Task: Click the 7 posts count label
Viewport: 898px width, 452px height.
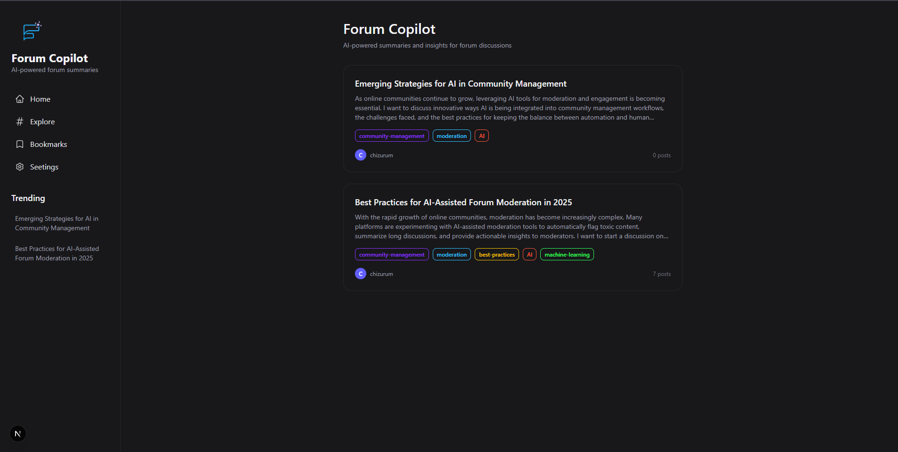Action: pos(661,274)
